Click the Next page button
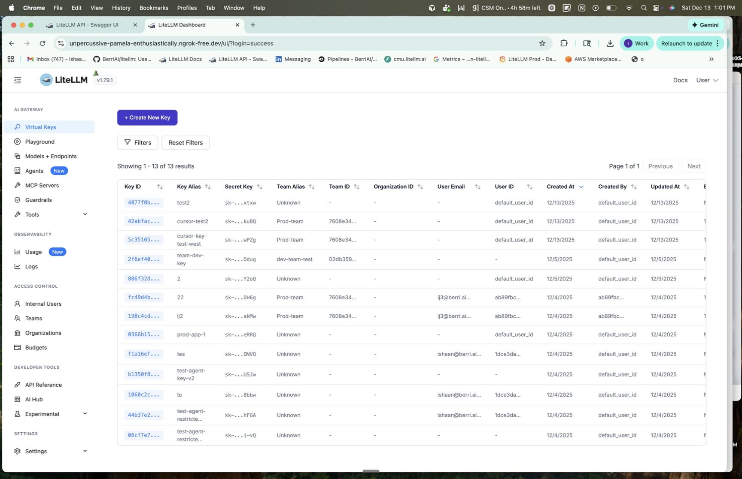The width and height of the screenshot is (742, 479). (x=694, y=166)
